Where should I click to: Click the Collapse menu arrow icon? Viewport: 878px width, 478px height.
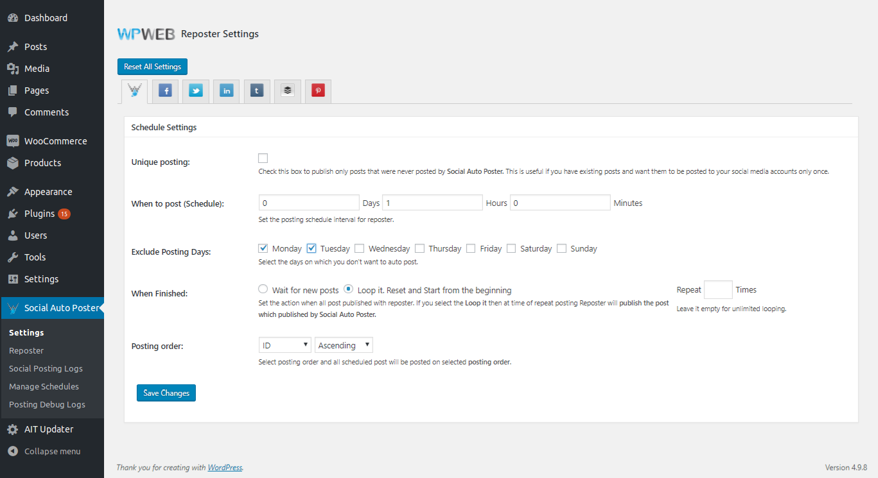click(13, 451)
